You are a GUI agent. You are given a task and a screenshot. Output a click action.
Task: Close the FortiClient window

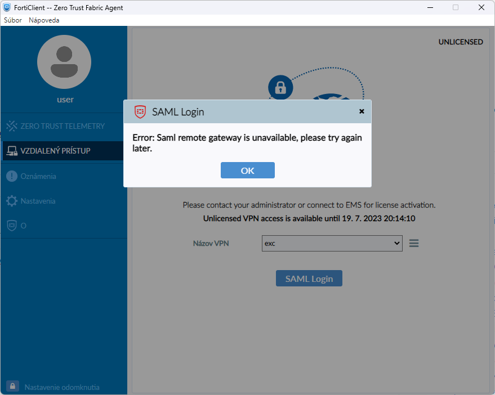(481, 7)
